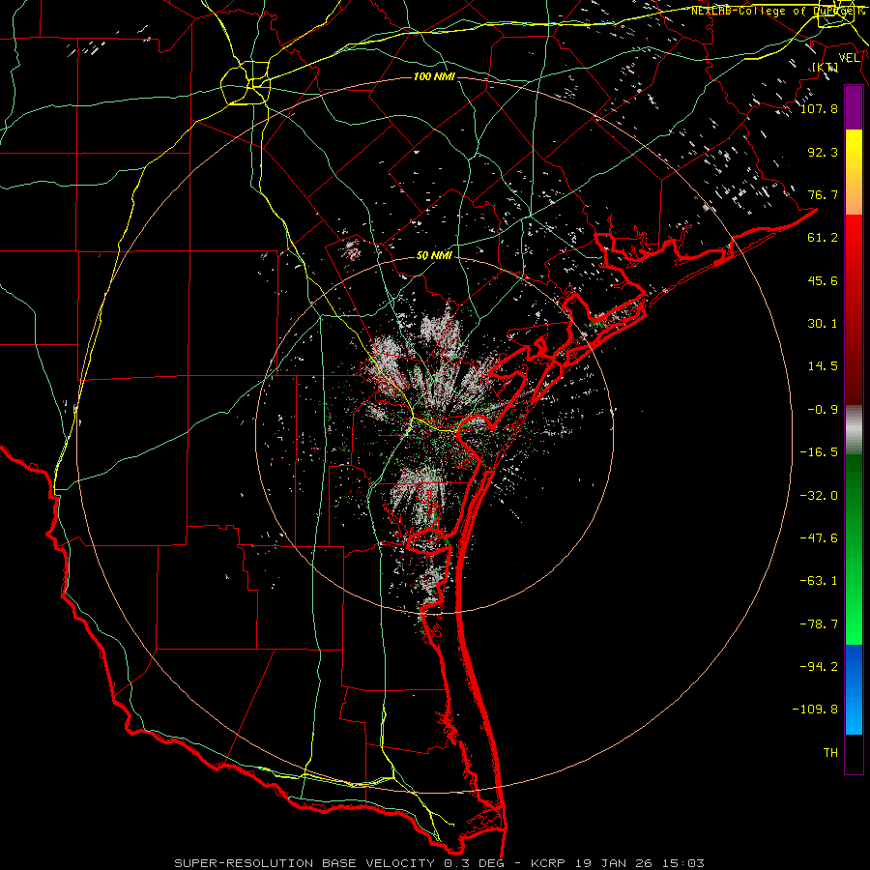
Task: Click the Super-Resolution Base Velocity caption text
Action: tap(304, 863)
